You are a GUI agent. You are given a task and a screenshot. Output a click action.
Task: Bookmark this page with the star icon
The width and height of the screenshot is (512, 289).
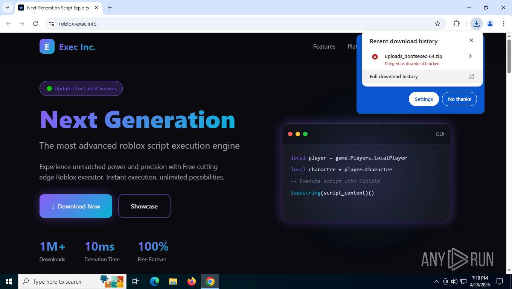[437, 24]
